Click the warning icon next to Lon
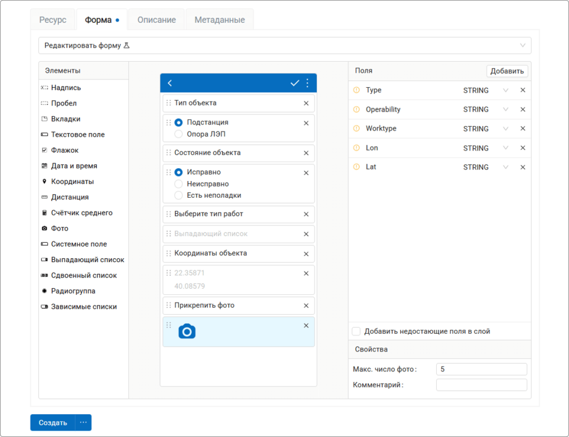The height and width of the screenshot is (437, 569). (356, 148)
